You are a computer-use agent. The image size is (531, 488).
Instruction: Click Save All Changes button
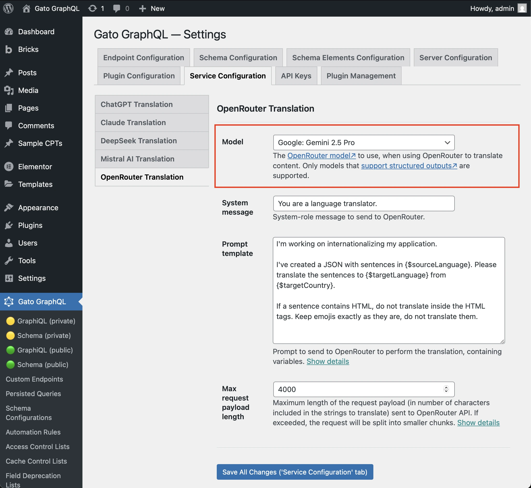(x=295, y=472)
